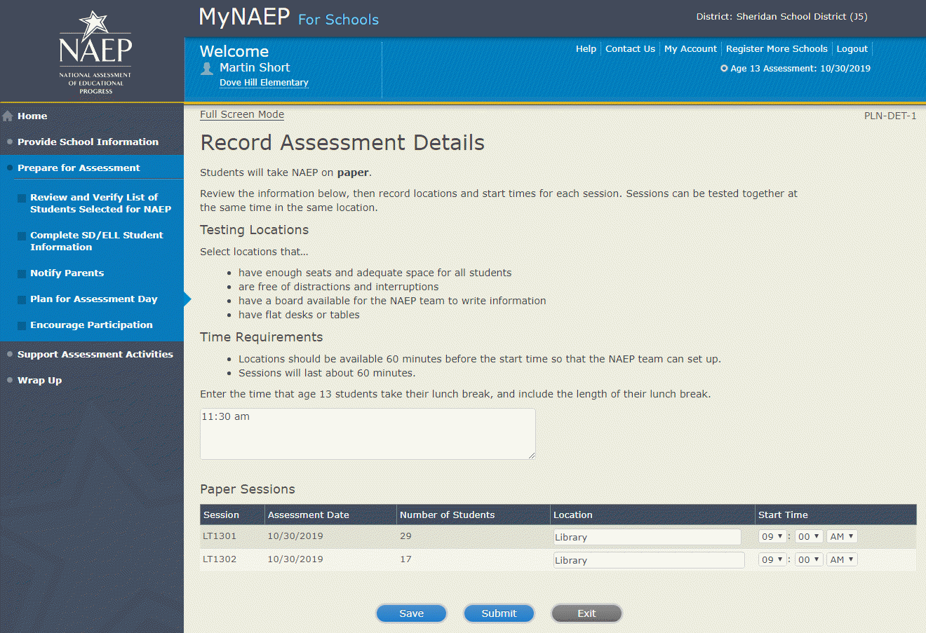Open Notify Parents in the sidebar
The width and height of the screenshot is (926, 633).
click(x=67, y=273)
